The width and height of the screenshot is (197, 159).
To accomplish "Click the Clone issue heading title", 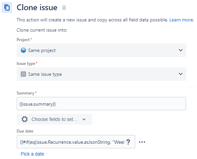I will [x=37, y=7].
